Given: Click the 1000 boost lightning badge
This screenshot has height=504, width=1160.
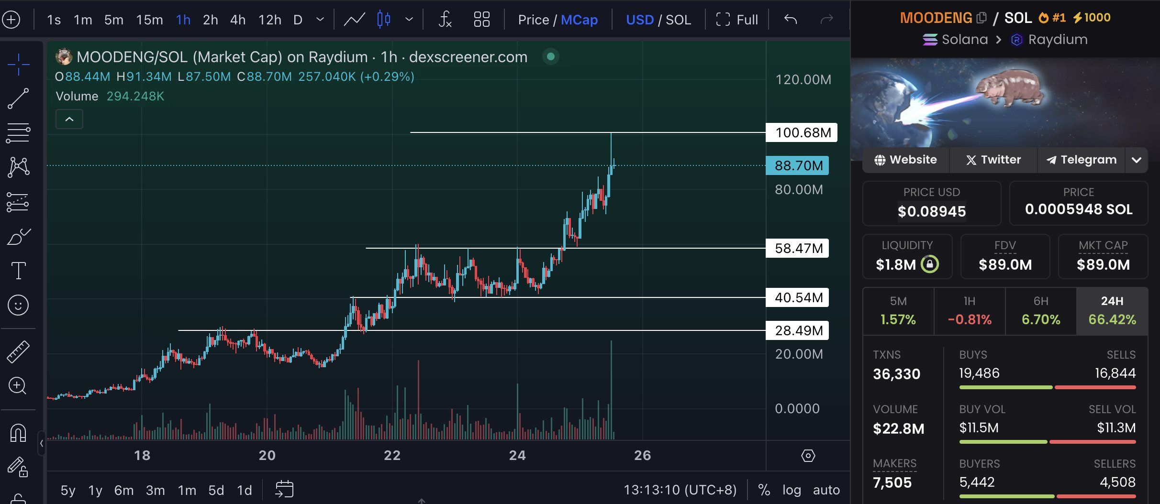Looking at the screenshot, I should coord(1091,18).
